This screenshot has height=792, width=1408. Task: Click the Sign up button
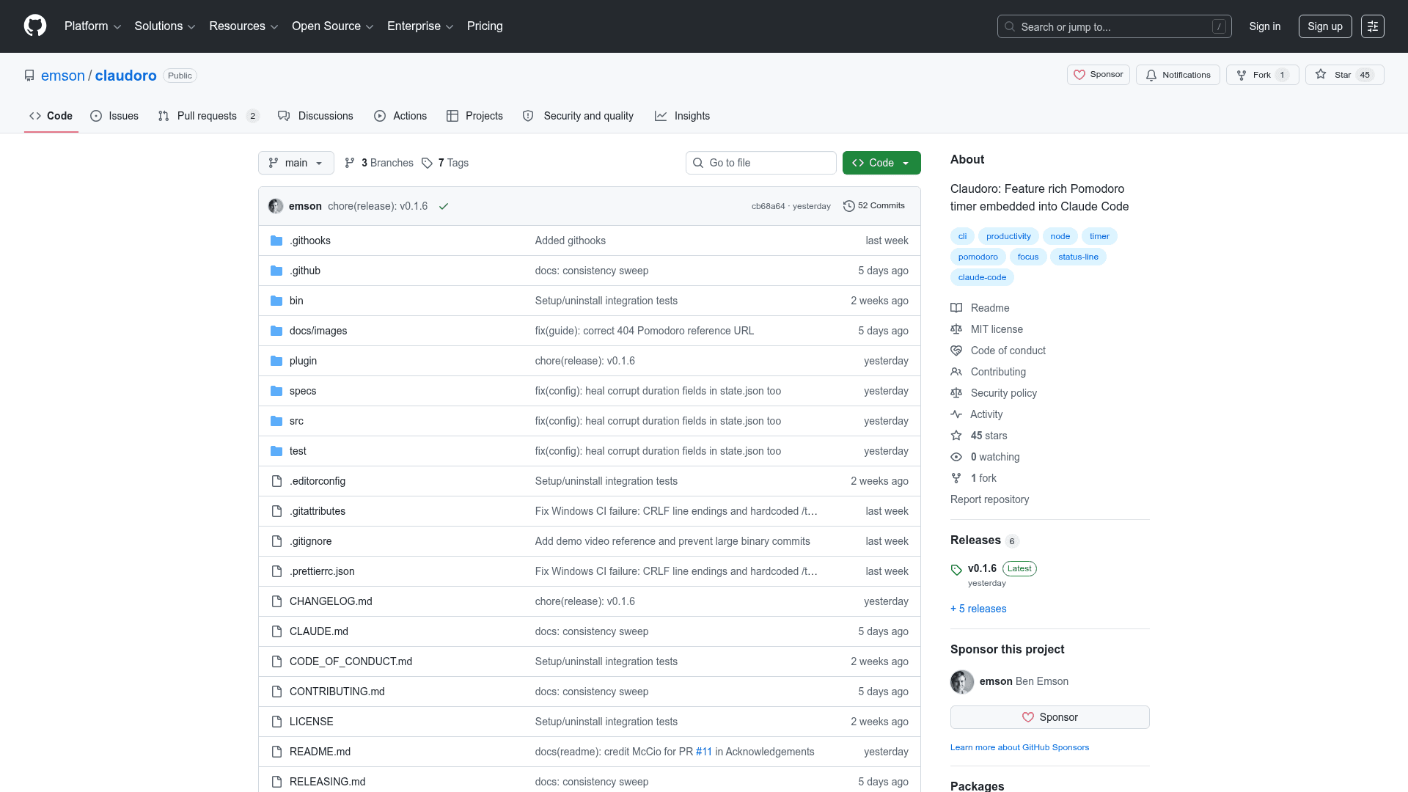[x=1325, y=26]
